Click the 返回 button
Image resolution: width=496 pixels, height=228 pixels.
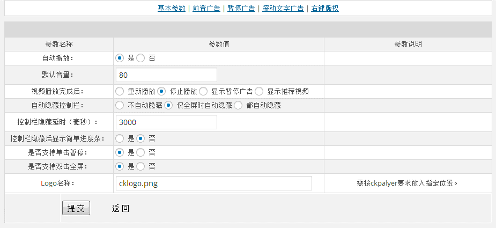[x=120, y=208]
